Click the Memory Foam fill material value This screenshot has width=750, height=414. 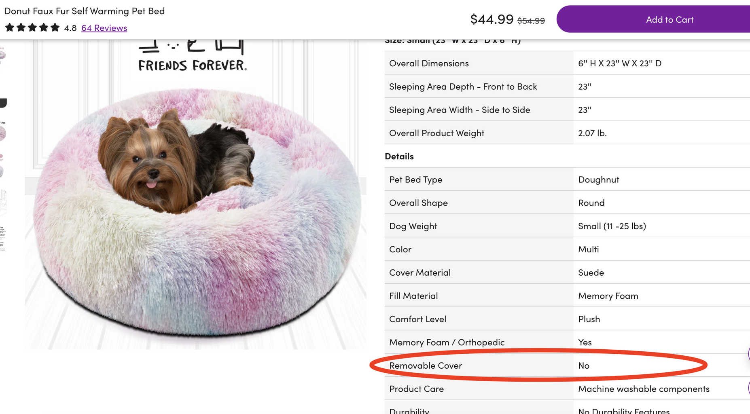click(x=608, y=296)
